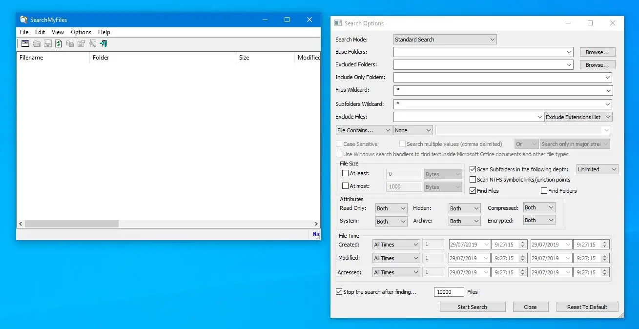Click Use Windows search handlers checkbox

click(x=339, y=154)
